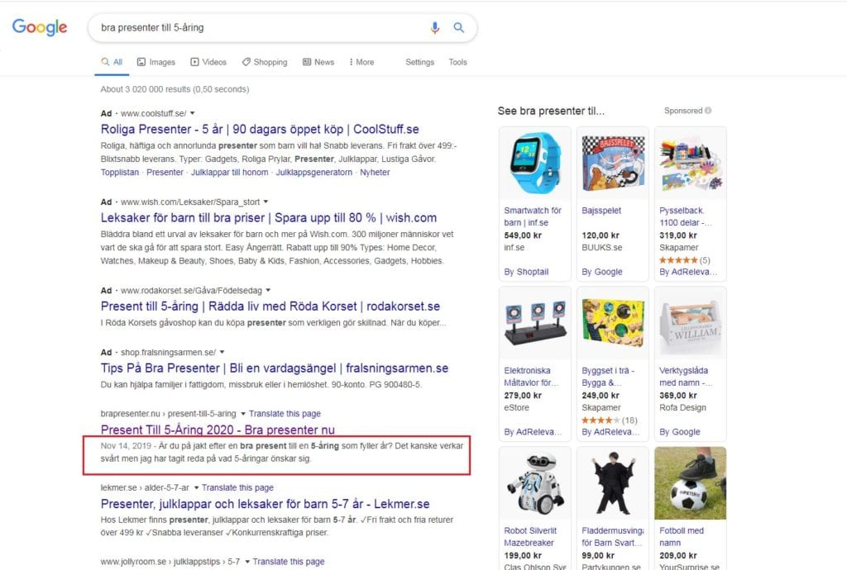Click About 3 020 000 results text

pos(175,89)
